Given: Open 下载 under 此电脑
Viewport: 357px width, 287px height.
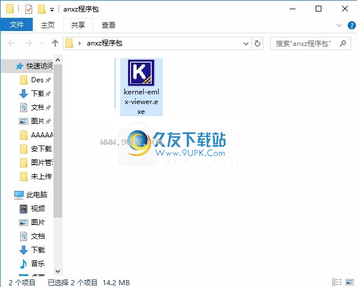Looking at the screenshot, I should point(32,250).
